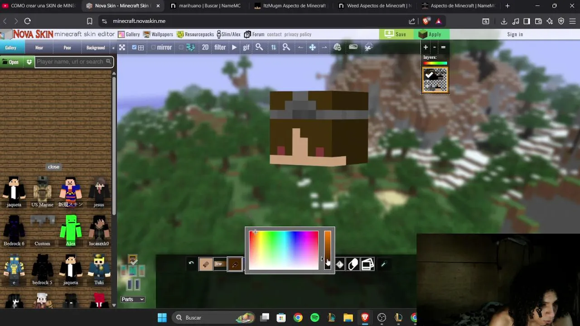Enable the mirror checkbox
580x326 pixels.
(x=153, y=47)
